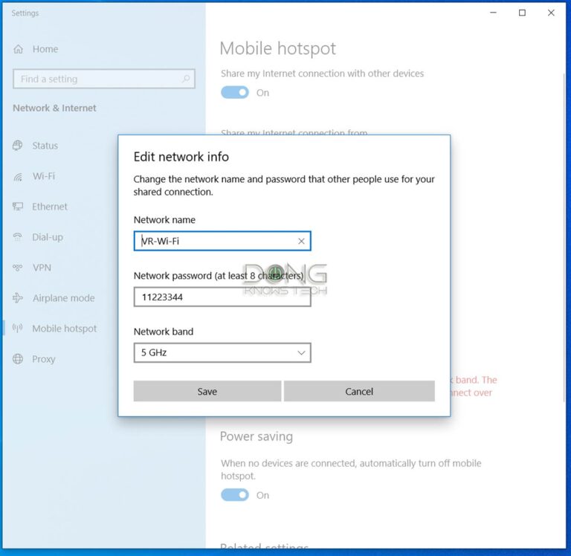Open the Ethernet settings page
The width and height of the screenshot is (571, 556).
pyautogui.click(x=49, y=207)
